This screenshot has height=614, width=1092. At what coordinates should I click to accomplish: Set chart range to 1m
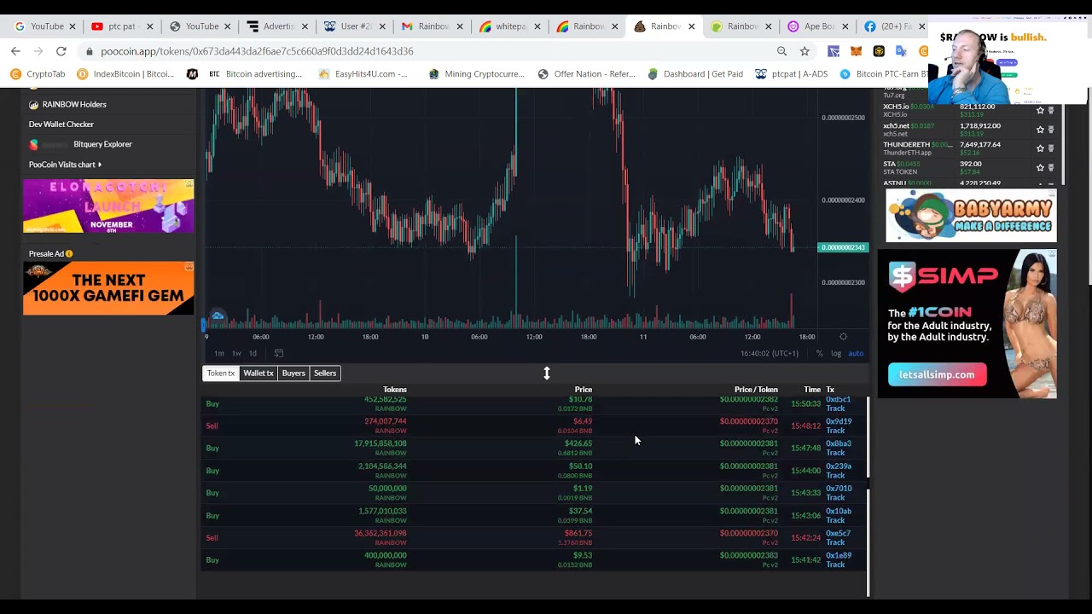click(x=219, y=353)
